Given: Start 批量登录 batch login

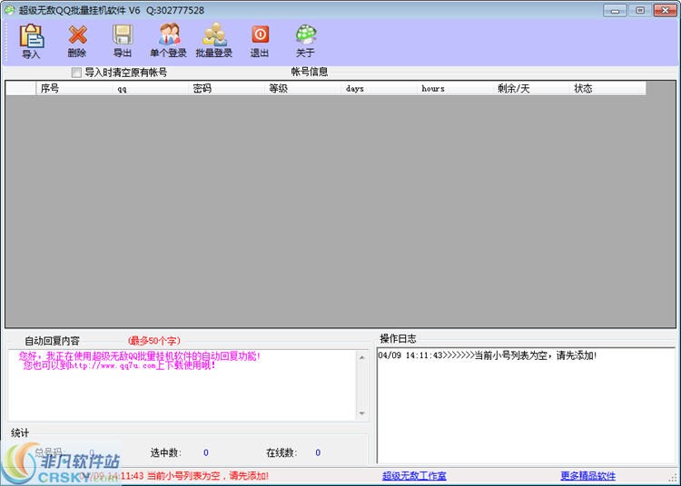Looking at the screenshot, I should point(214,41).
